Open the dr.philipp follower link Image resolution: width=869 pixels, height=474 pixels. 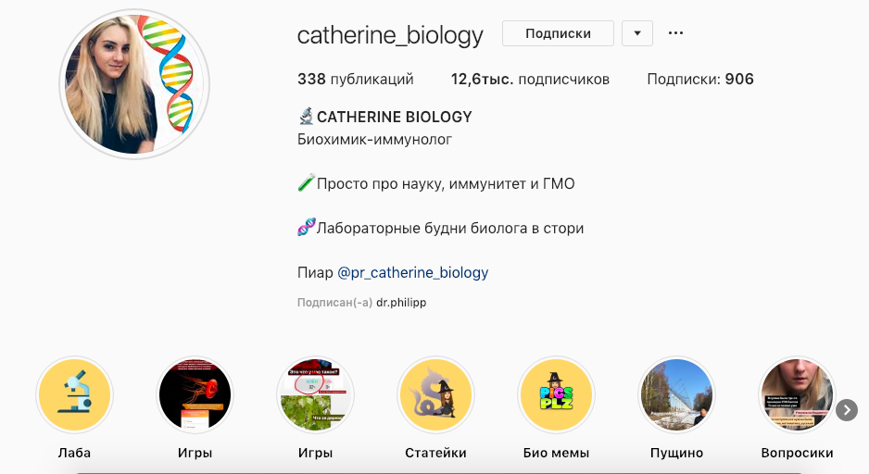[401, 303]
